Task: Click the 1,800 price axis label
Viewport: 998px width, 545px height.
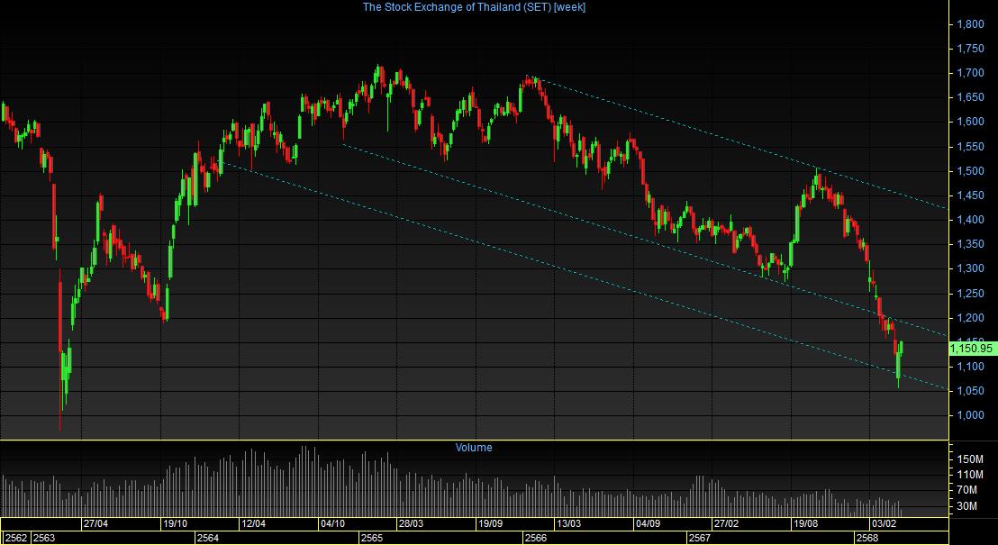Action: click(x=971, y=24)
